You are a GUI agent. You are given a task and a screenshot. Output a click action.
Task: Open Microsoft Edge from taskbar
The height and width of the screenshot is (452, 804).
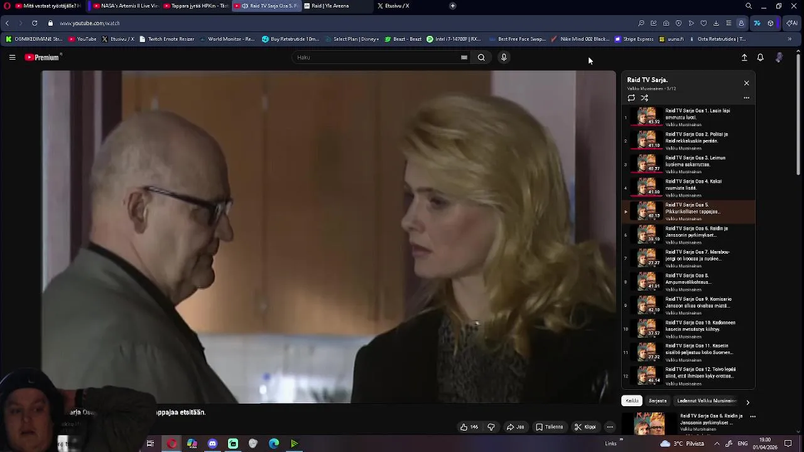(x=274, y=444)
